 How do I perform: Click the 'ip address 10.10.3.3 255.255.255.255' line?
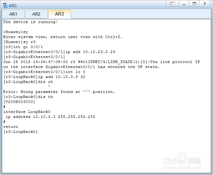(50, 117)
